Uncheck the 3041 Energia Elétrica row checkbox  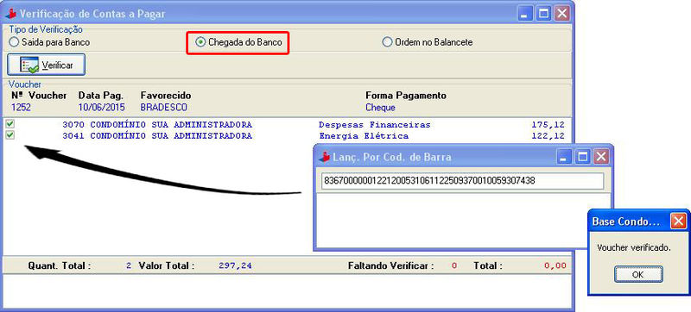click(x=10, y=135)
